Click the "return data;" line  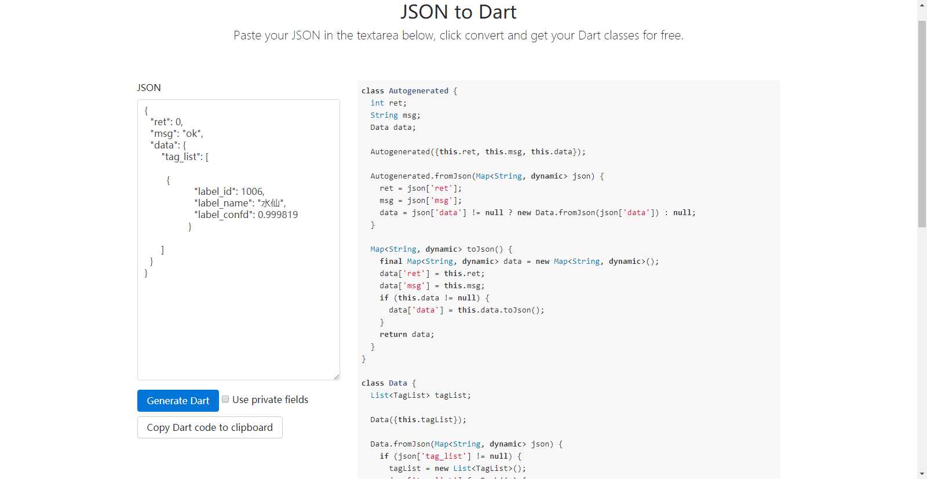(407, 335)
